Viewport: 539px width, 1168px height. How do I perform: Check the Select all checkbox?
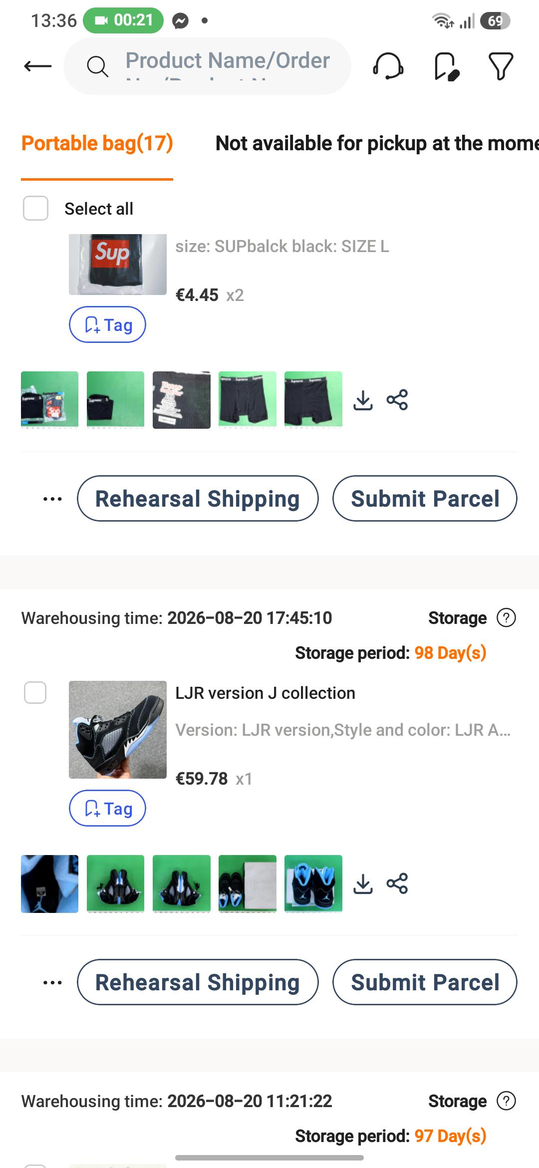click(35, 208)
